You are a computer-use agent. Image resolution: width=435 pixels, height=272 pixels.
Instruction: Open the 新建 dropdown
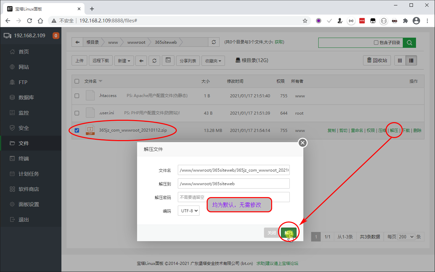[124, 61]
